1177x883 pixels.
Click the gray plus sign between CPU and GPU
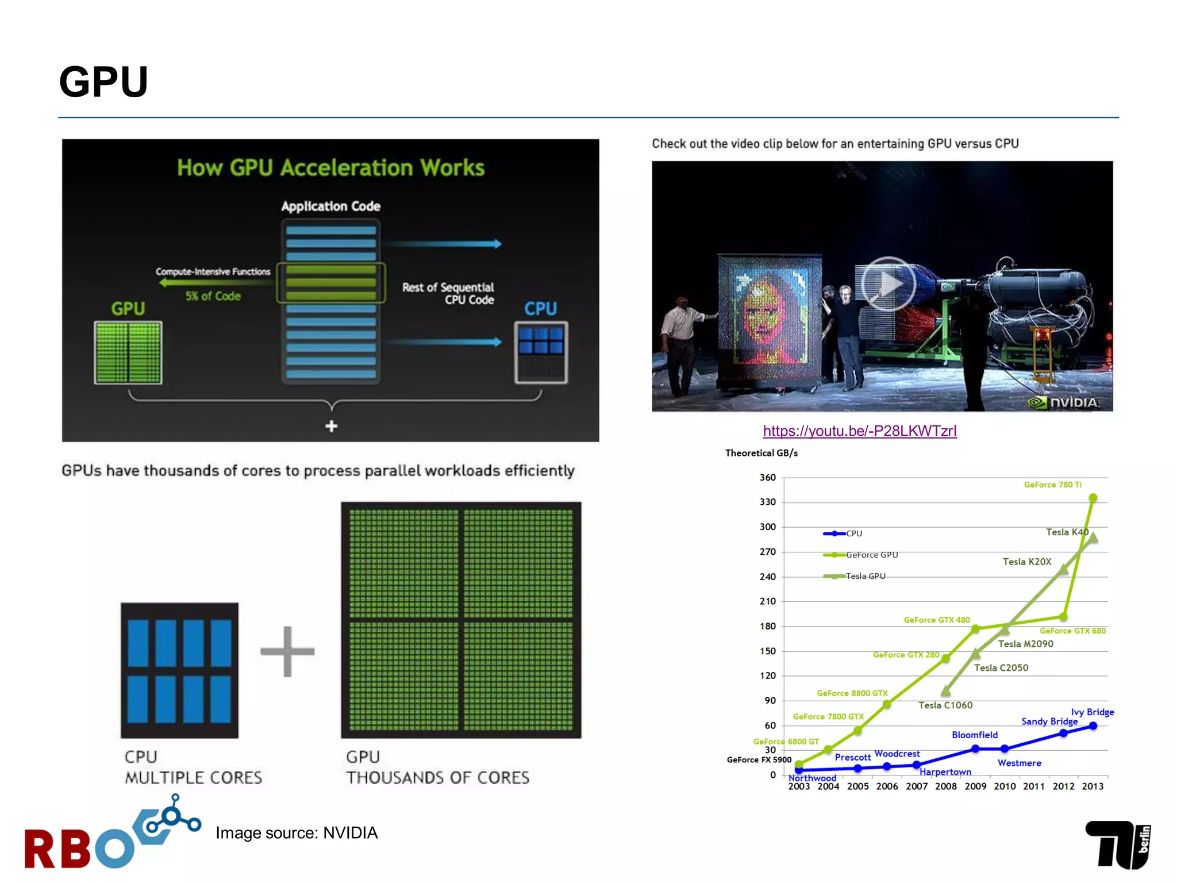(287, 651)
